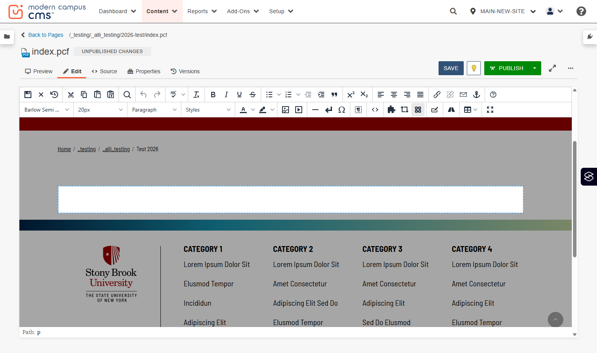Screen dimensions: 597x353
Task: Click the Clear formatting icon
Action: pyautogui.click(x=196, y=95)
